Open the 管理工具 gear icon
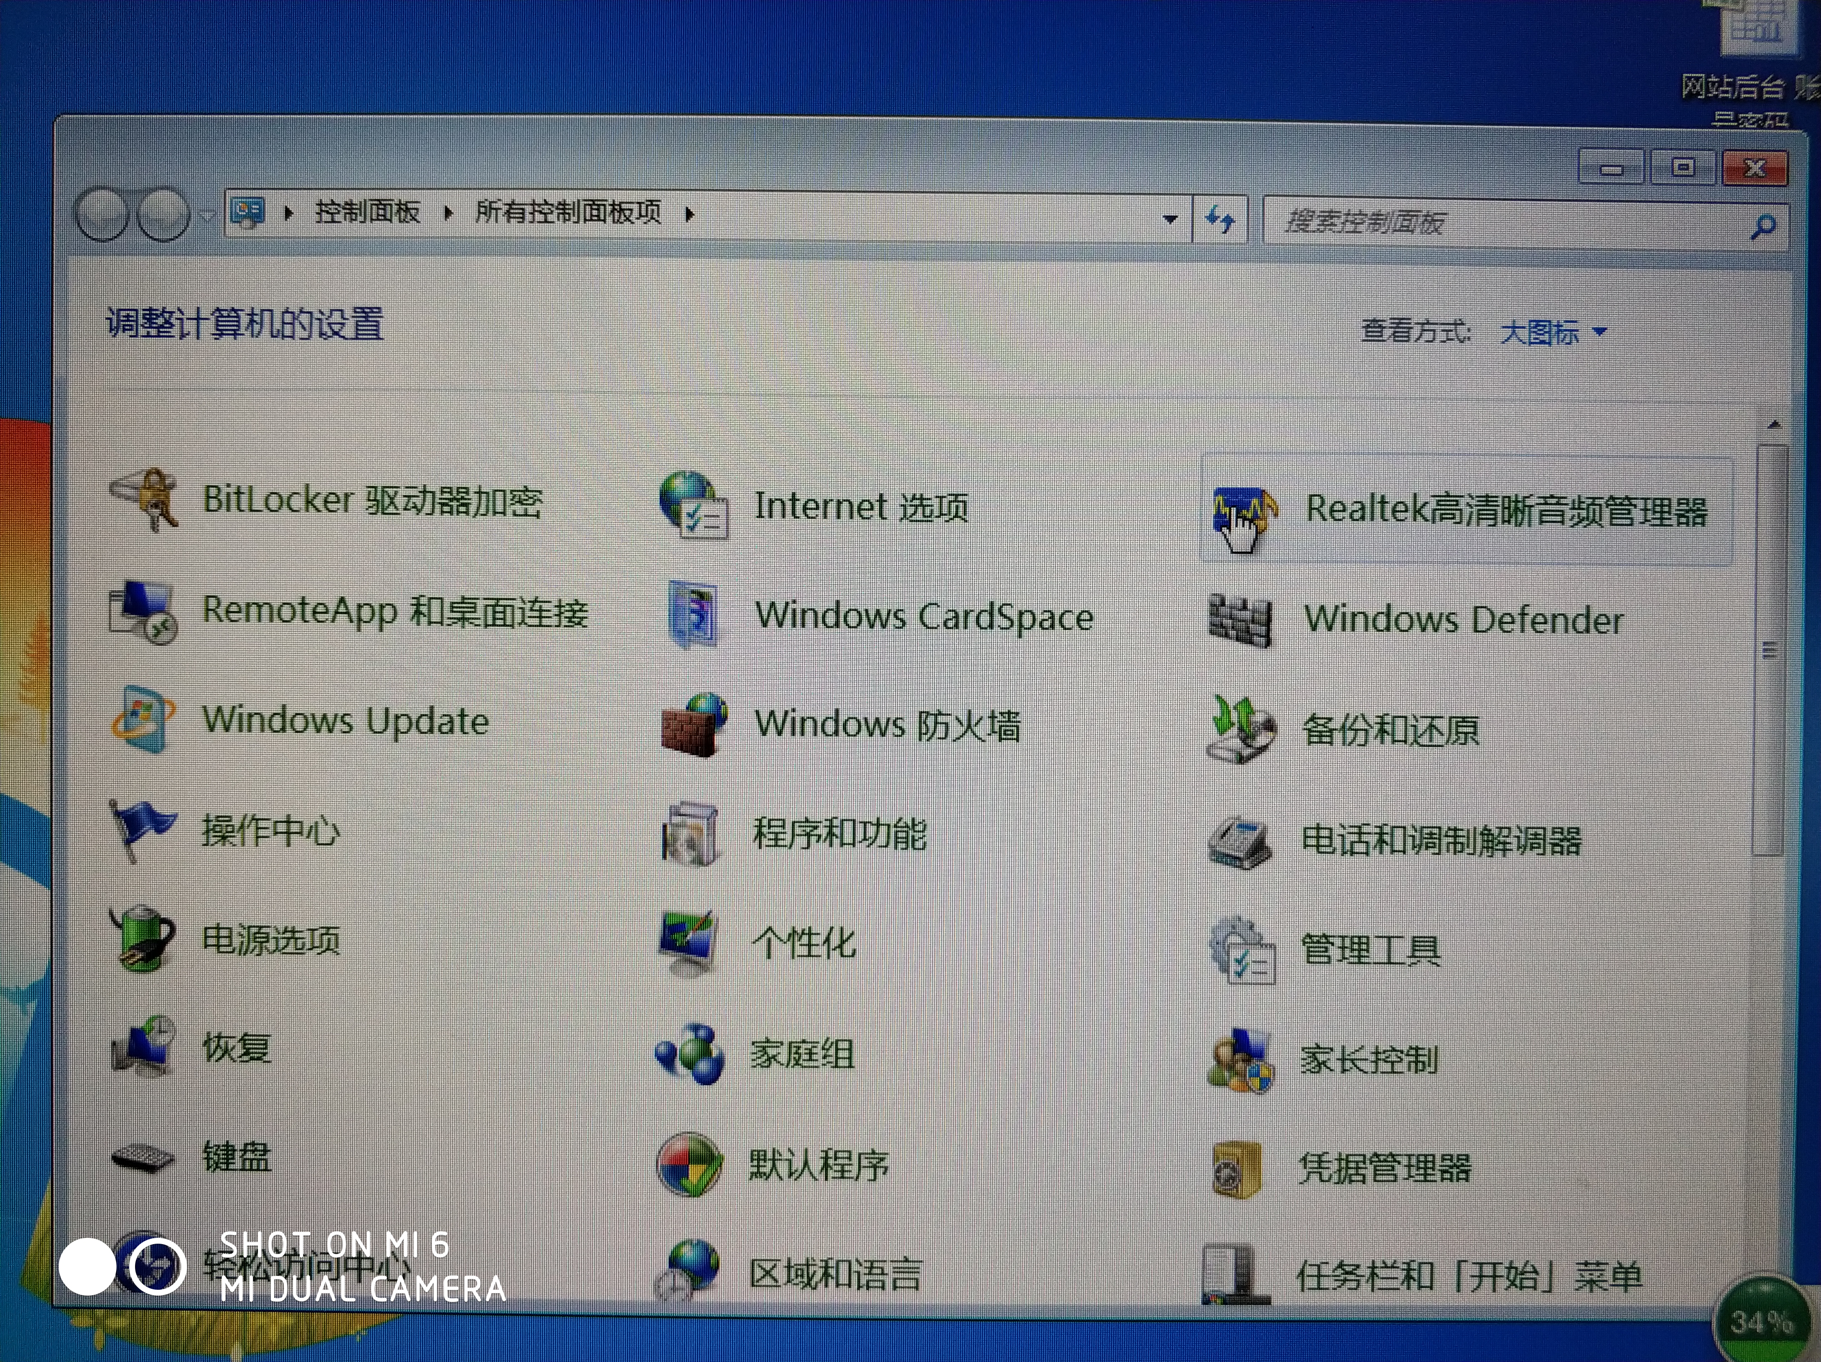Viewport: 1821px width, 1362px height. click(1242, 951)
